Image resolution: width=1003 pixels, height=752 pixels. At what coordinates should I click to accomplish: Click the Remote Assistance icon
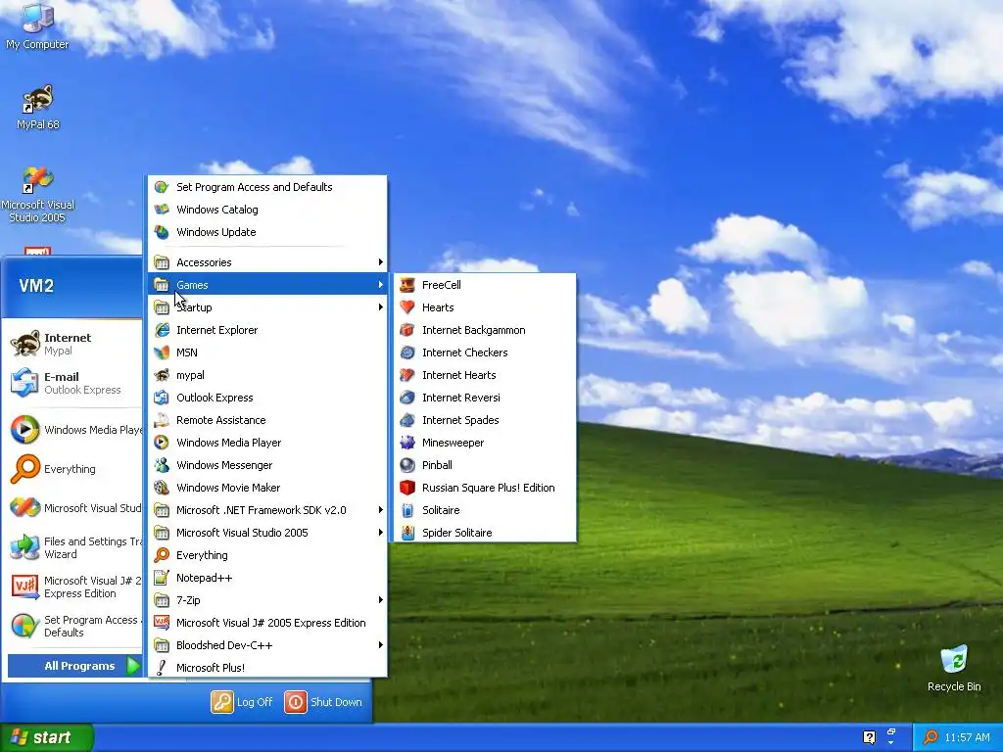[162, 420]
